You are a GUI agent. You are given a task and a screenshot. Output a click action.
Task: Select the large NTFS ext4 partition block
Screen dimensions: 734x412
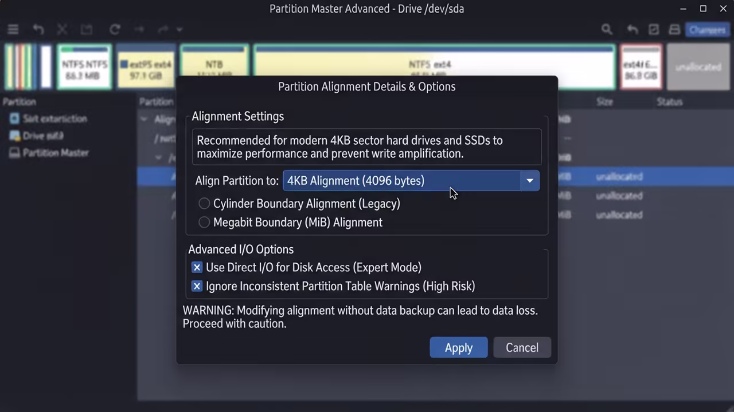[x=434, y=61]
